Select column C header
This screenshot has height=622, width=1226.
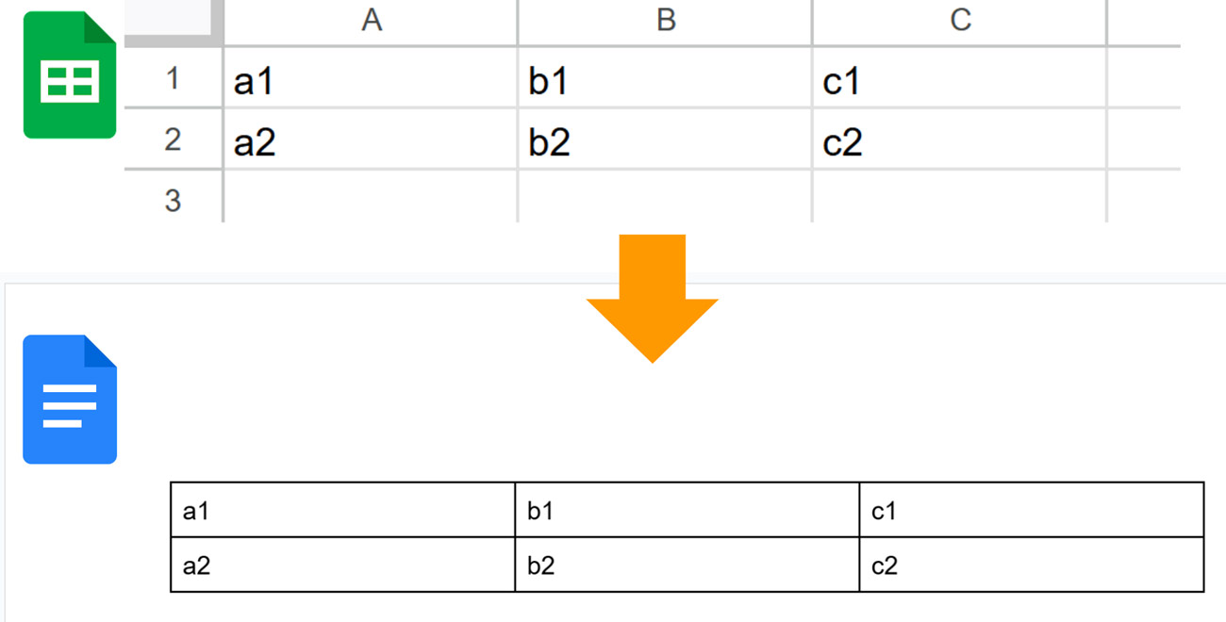click(x=959, y=22)
